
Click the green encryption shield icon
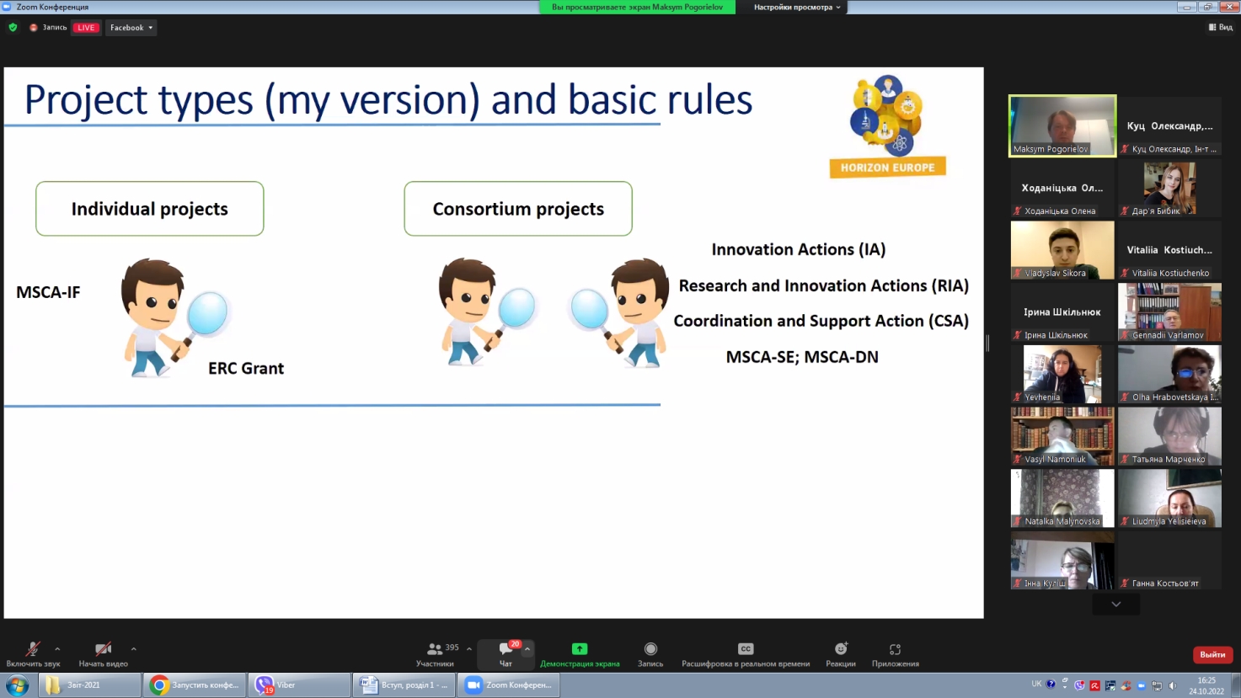coord(13,28)
